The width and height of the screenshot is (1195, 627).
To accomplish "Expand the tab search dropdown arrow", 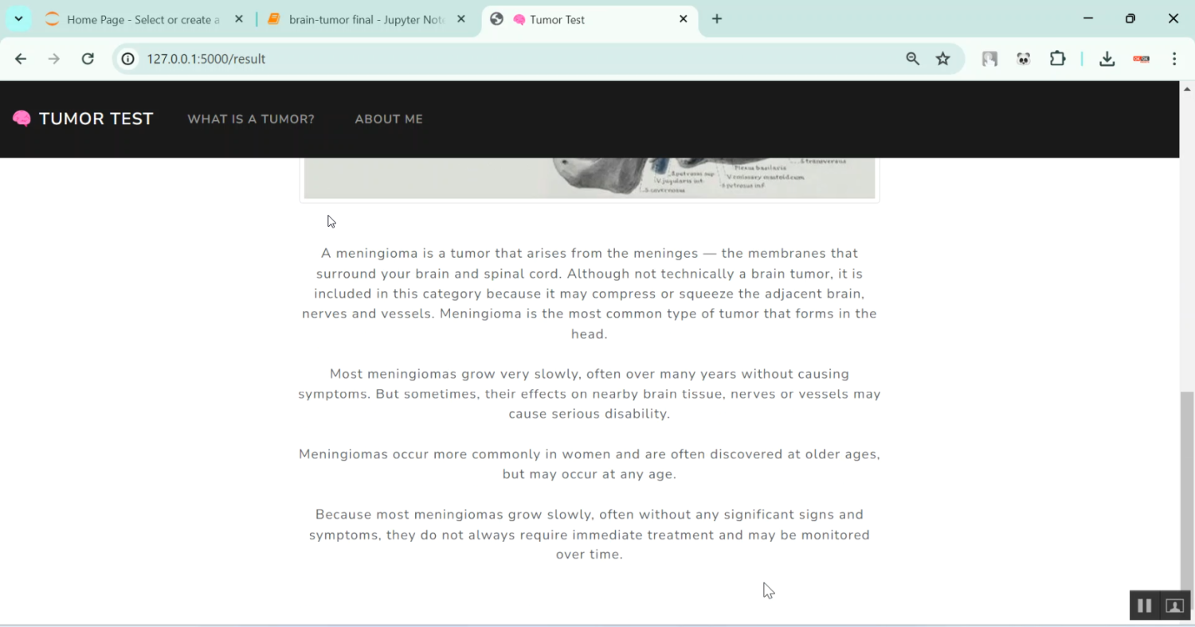I will 18,19.
